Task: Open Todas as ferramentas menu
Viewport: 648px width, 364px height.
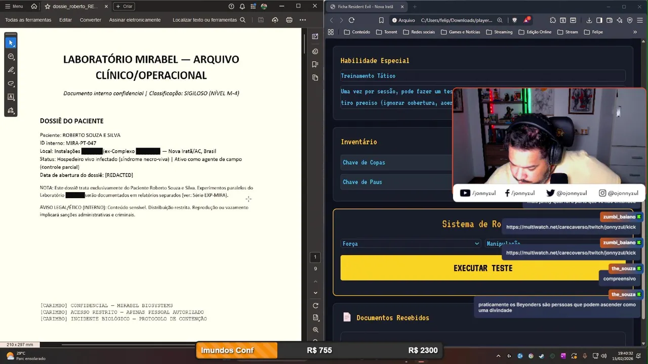Action: (x=28, y=20)
